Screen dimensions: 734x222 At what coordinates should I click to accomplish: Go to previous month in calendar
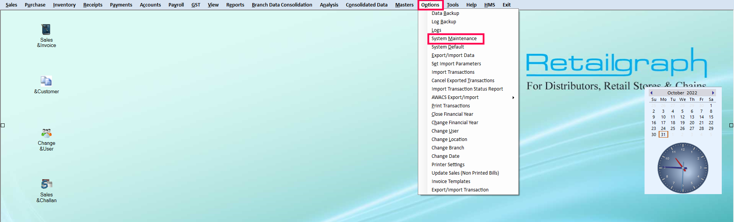tap(651, 93)
